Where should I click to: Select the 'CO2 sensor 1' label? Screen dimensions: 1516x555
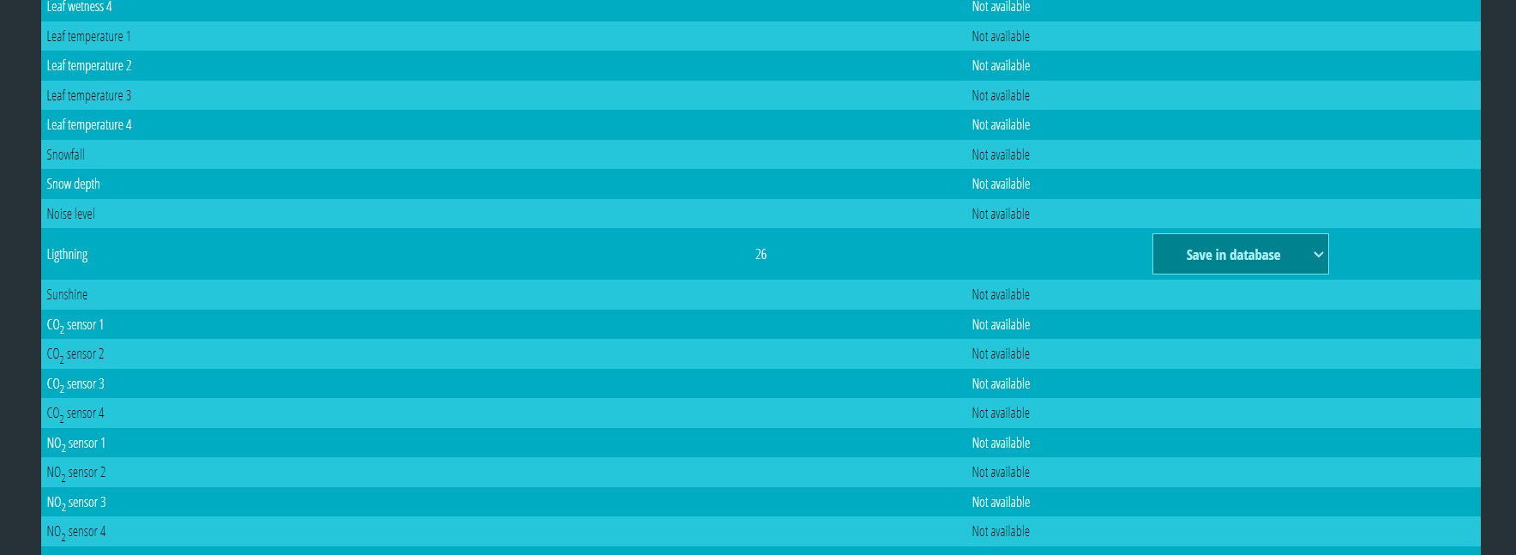(x=75, y=325)
